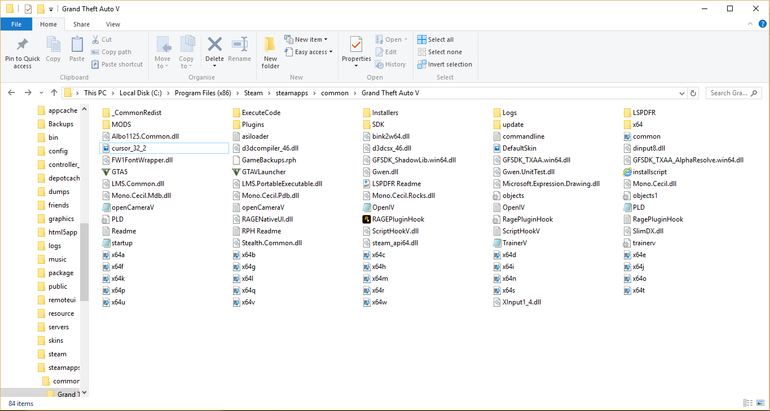Select the GTAVLauncher application file
Viewport: 770px width, 411px height.
[x=259, y=172]
